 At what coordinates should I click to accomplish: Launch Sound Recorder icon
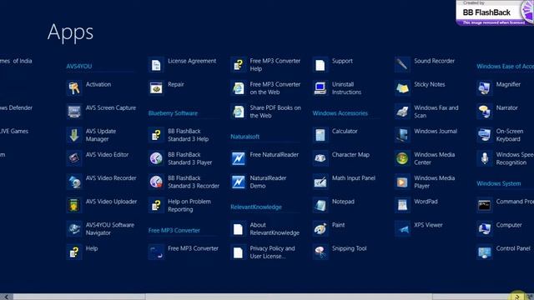click(402, 65)
